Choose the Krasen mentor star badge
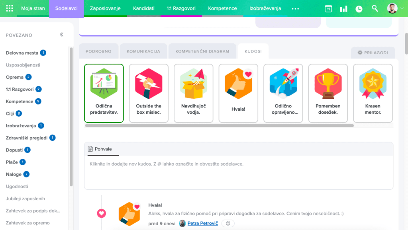This screenshot has height=230, width=408. pyautogui.click(x=373, y=93)
